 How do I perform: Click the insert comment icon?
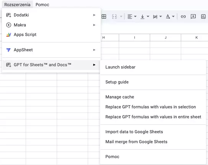point(193,16)
